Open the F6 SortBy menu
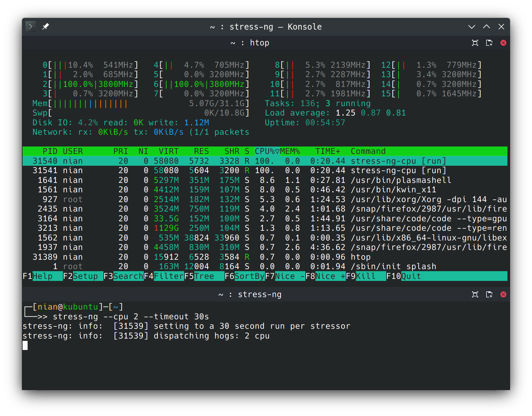532x416 pixels. [x=249, y=276]
